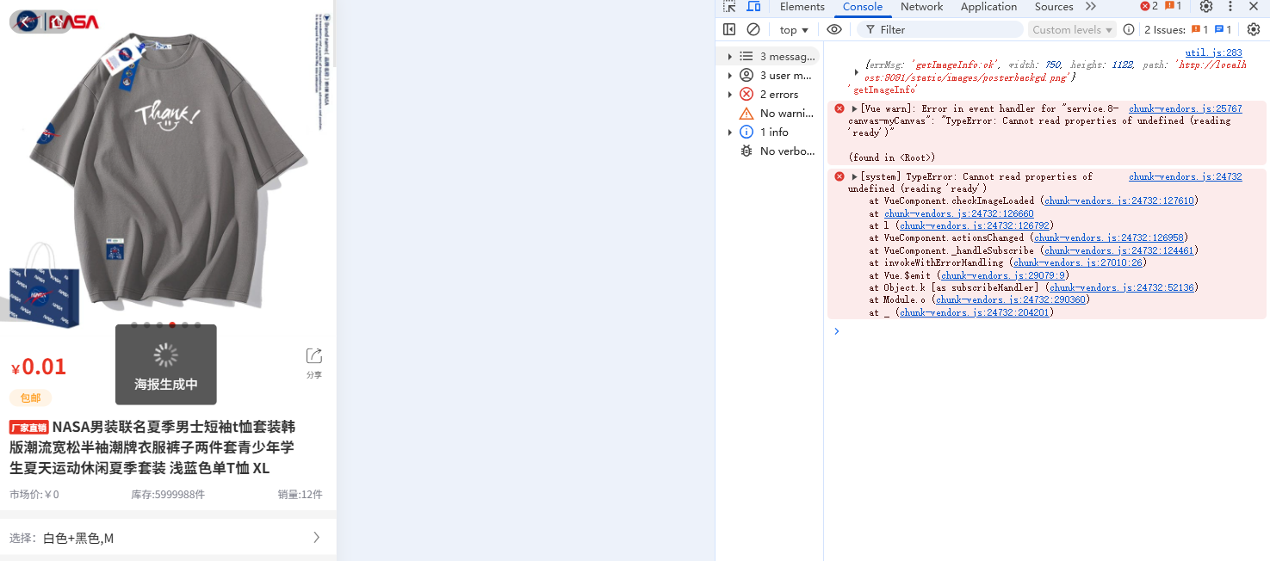
Task: Click the issues info circle icon
Action: coord(1129,29)
